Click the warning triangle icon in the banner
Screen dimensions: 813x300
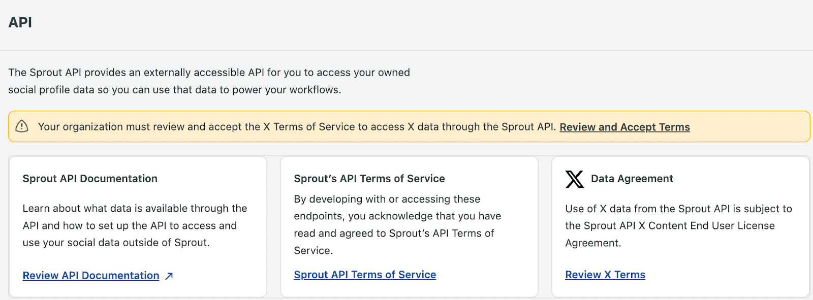click(x=22, y=126)
